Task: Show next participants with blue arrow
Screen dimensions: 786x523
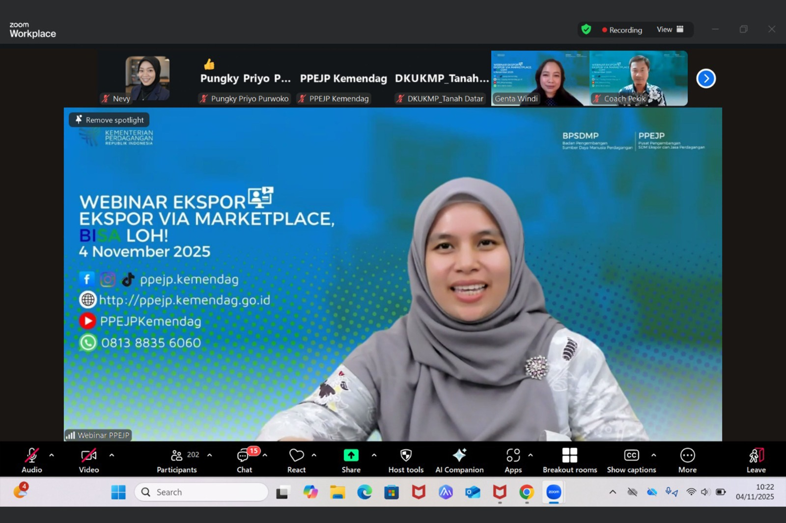Action: point(706,78)
